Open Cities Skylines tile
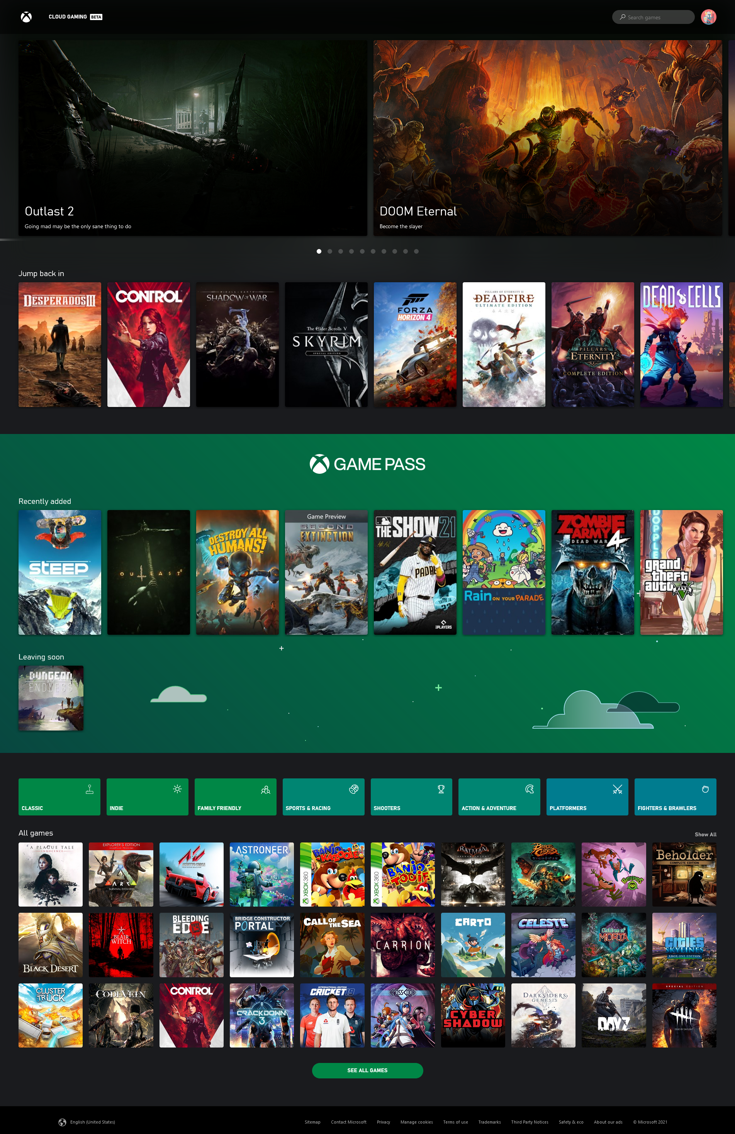 [x=684, y=945]
